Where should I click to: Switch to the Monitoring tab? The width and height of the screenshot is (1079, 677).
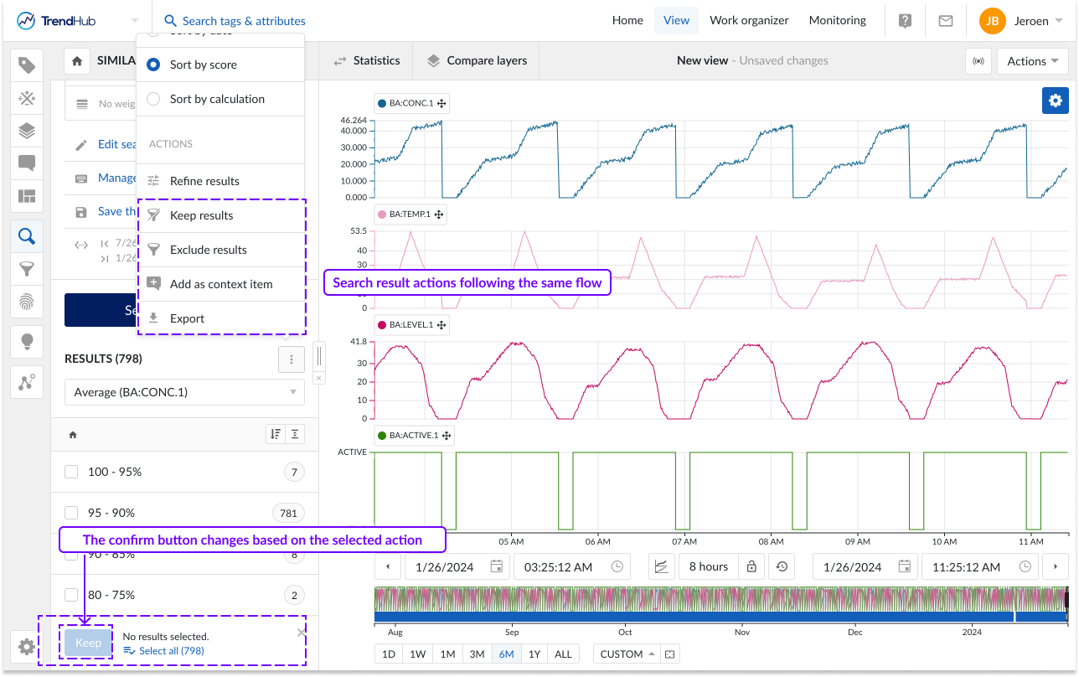click(837, 21)
